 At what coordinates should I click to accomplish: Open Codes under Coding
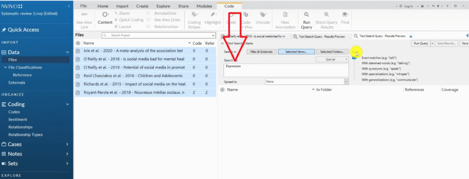(x=14, y=112)
